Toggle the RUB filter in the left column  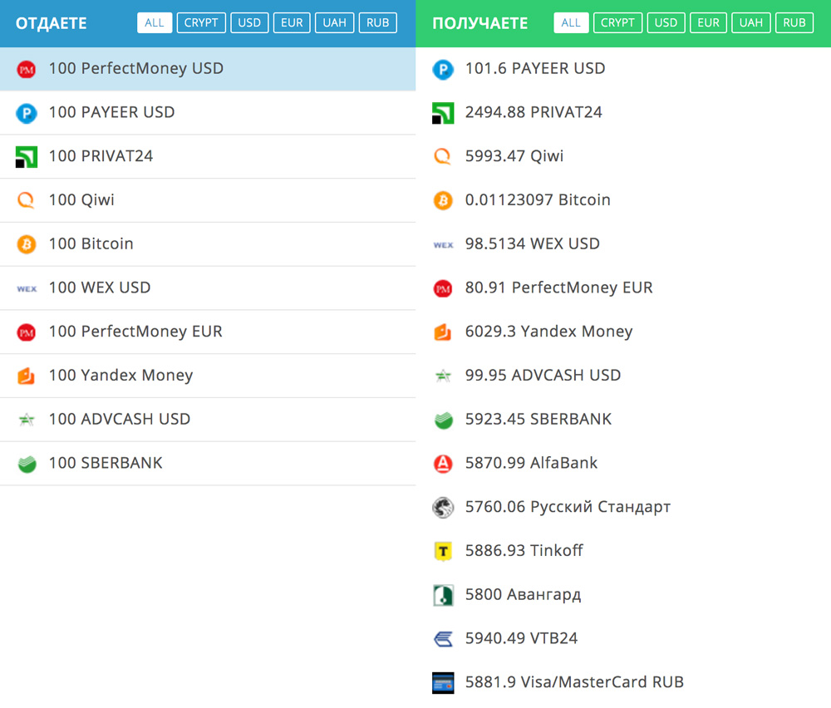(x=377, y=22)
